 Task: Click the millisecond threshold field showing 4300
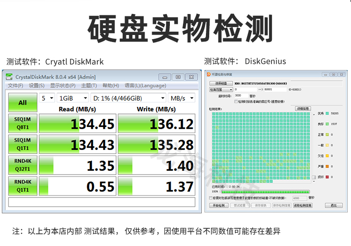pyautogui.click(x=300, y=198)
